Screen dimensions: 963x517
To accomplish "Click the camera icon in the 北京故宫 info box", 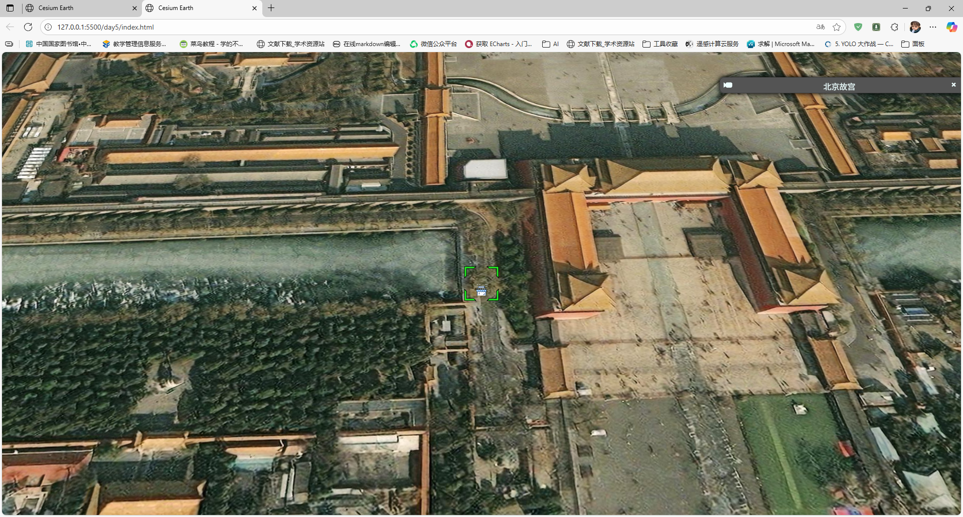I will [x=728, y=85].
